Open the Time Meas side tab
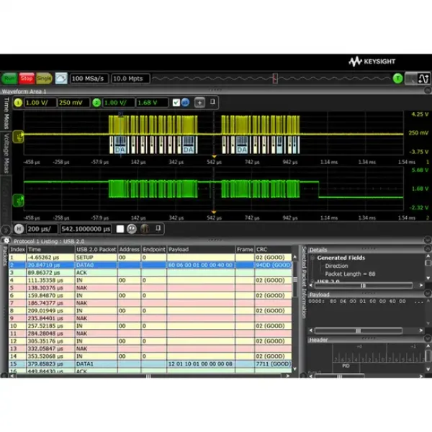432x432 pixels. pos(6,113)
